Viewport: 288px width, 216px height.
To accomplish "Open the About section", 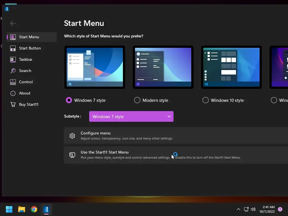I will tap(31, 93).
